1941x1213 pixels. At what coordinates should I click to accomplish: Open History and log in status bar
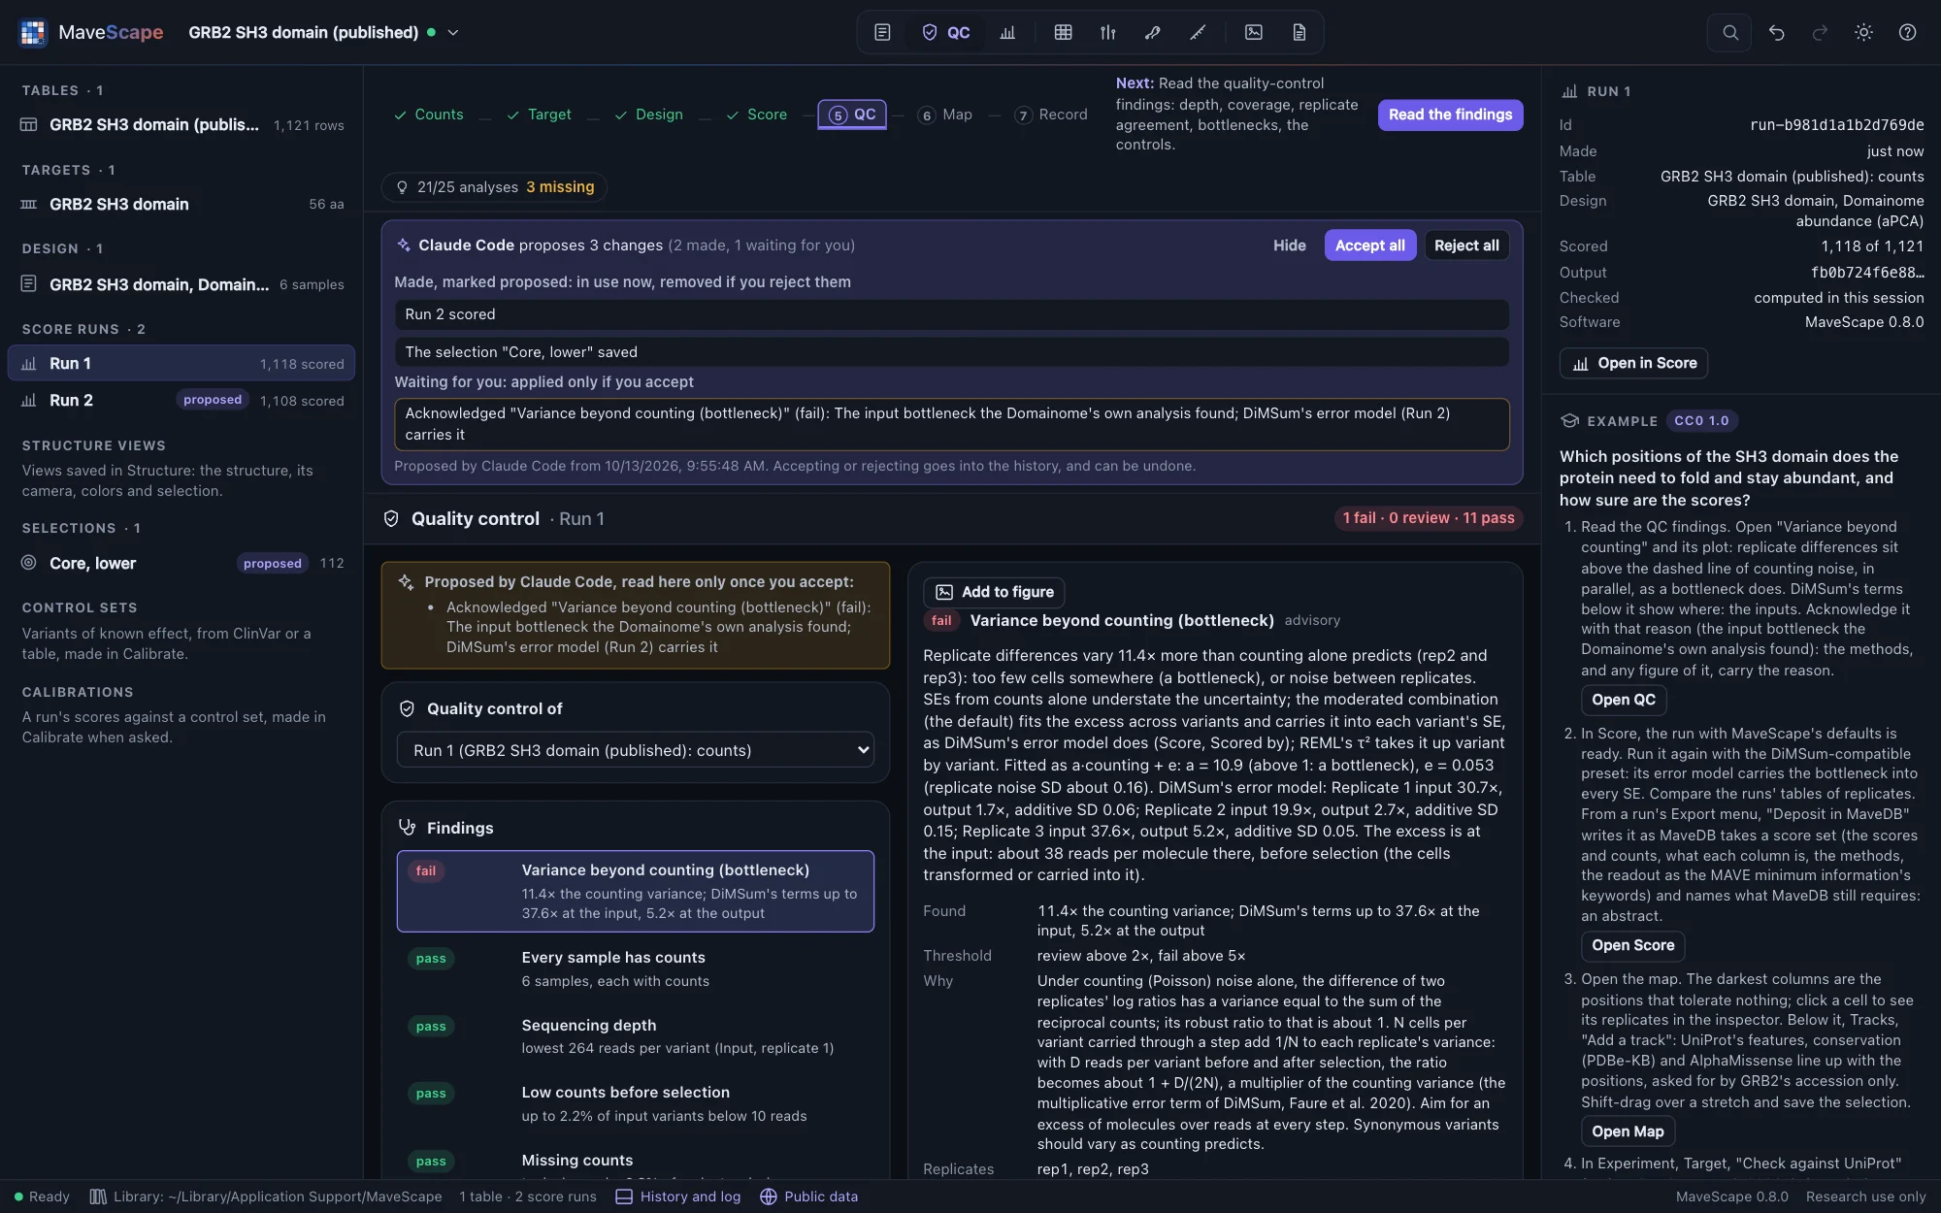pyautogui.click(x=678, y=1197)
